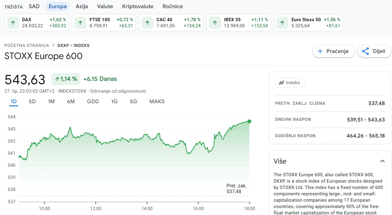Collapse the Više section chevron
The height and width of the screenshot is (215, 392).
pos(382,161)
